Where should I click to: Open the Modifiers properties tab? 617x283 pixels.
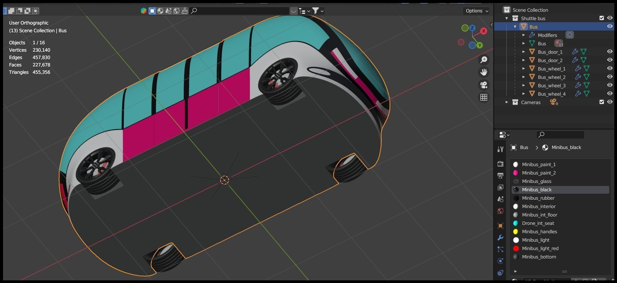pos(500,237)
